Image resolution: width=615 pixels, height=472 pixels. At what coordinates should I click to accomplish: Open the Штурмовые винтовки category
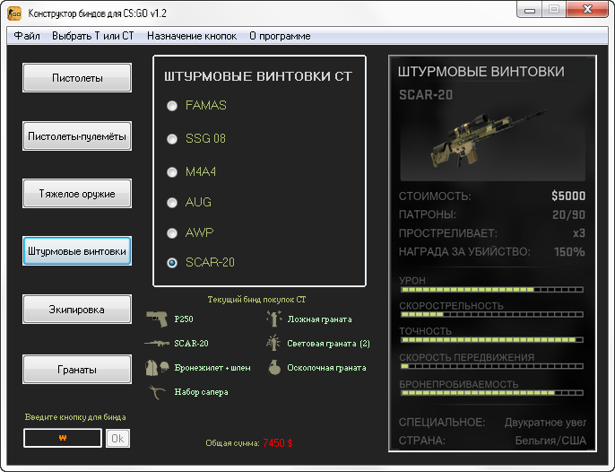(77, 251)
